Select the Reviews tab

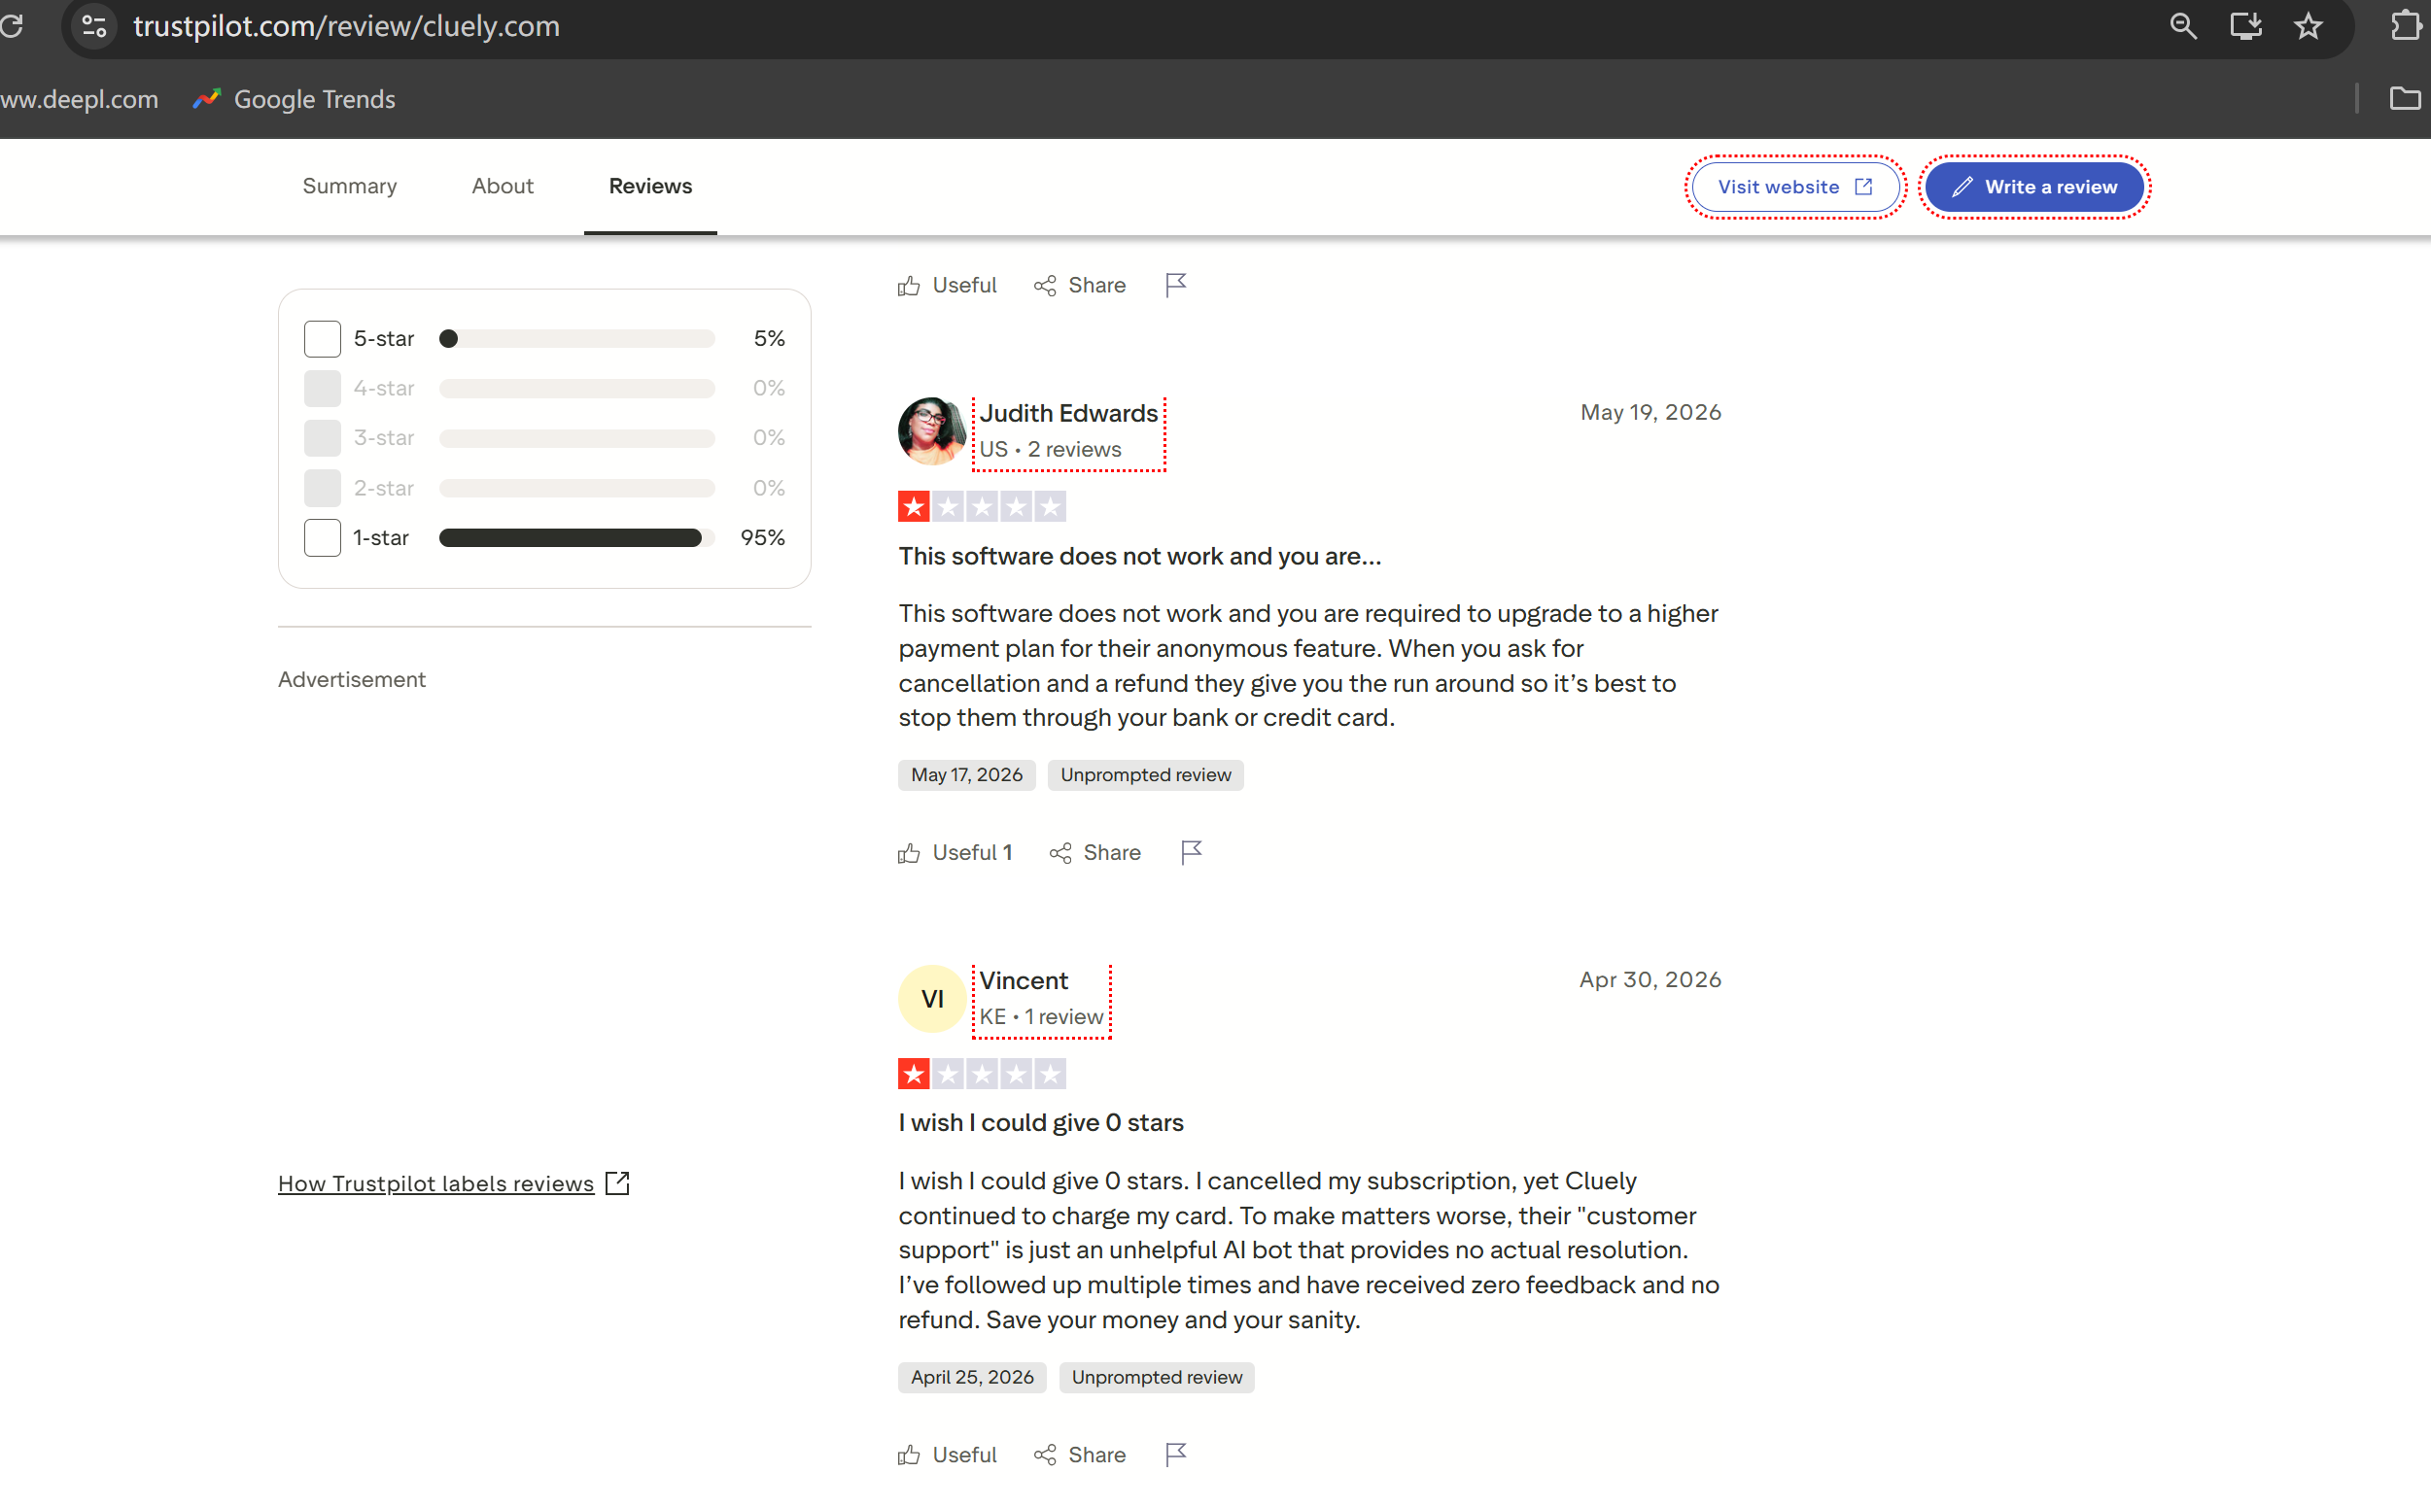tap(650, 187)
